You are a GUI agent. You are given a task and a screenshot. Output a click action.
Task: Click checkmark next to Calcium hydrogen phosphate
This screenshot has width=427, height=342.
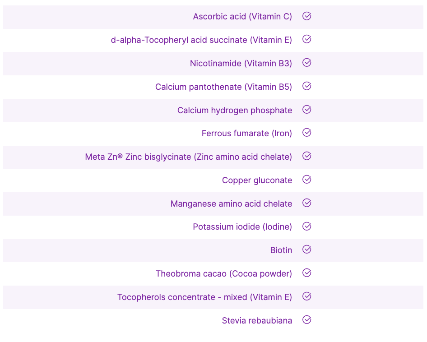point(307,110)
